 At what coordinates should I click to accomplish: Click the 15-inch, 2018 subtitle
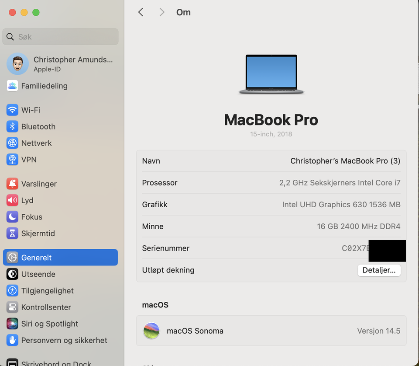pos(271,134)
